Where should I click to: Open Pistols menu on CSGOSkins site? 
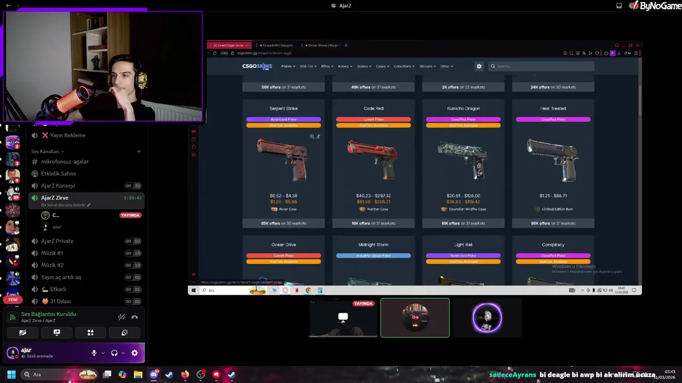click(x=288, y=66)
